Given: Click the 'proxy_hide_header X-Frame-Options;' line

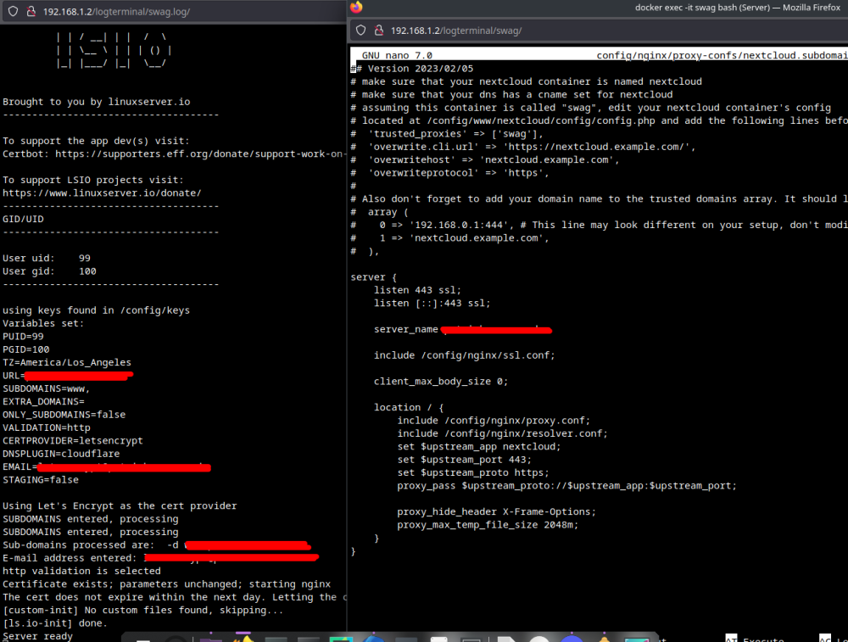Looking at the screenshot, I should [x=496, y=511].
